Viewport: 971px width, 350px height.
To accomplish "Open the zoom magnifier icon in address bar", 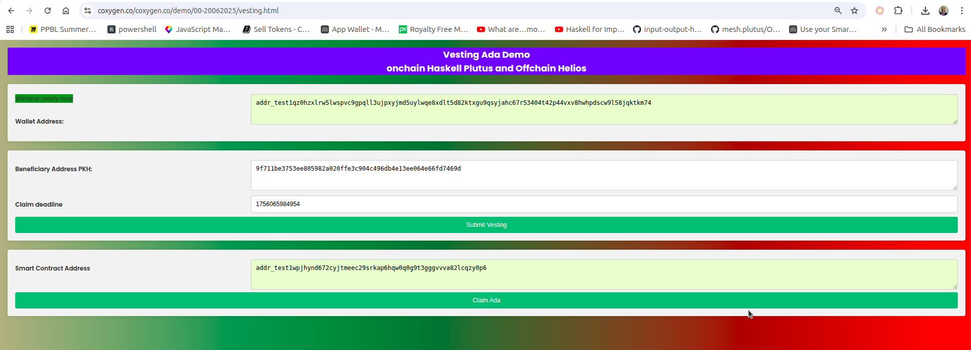I will tap(838, 11).
